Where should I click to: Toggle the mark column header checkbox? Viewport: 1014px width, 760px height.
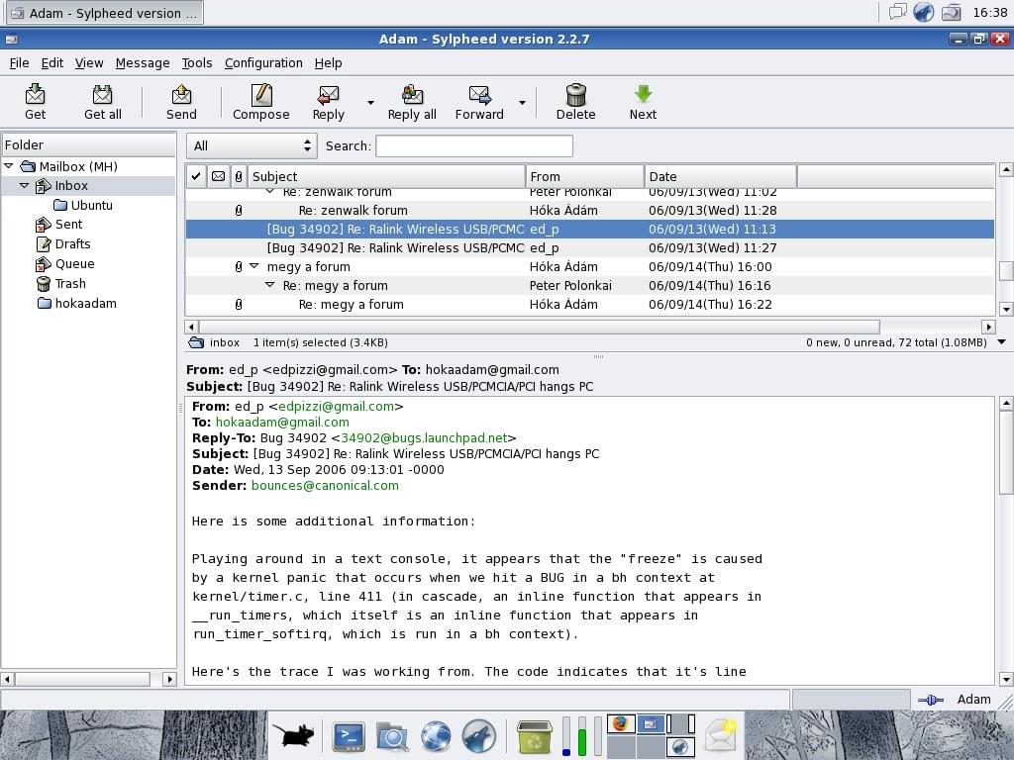coord(196,176)
